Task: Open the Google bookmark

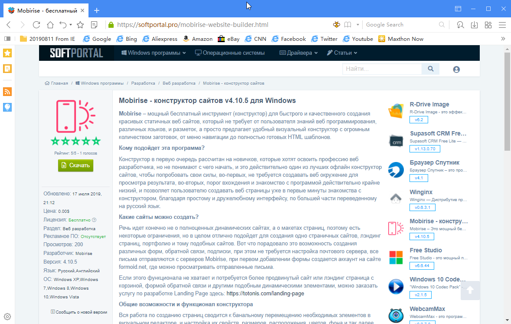Action: (x=97, y=39)
